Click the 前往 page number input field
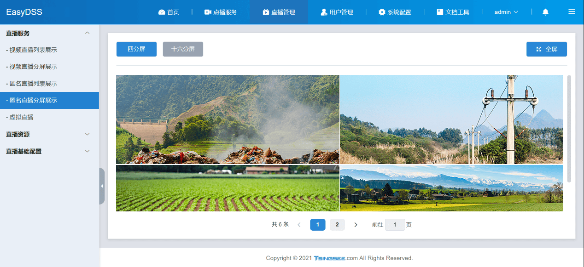This screenshot has width=584, height=267. click(395, 225)
